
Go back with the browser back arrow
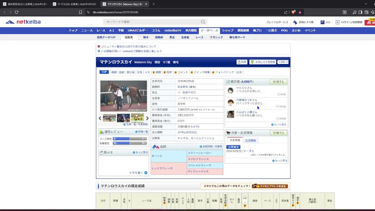point(4,12)
